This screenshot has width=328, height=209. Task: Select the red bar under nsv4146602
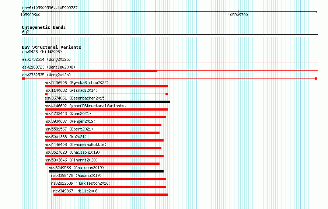tap(106, 109)
